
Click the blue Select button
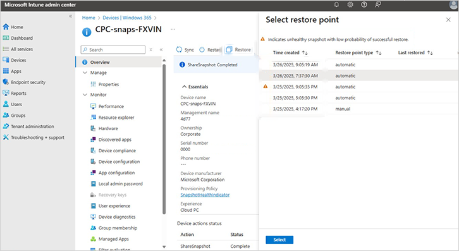click(279, 240)
